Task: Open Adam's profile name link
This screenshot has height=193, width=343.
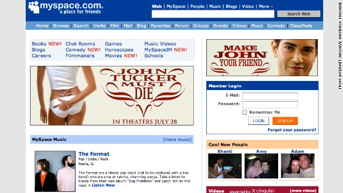Action: click(x=298, y=151)
